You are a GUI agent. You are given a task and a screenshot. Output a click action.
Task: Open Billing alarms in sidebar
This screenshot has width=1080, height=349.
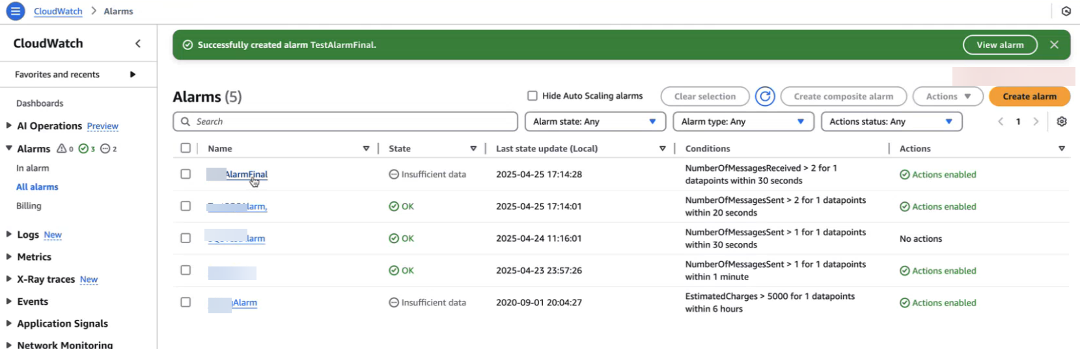29,205
